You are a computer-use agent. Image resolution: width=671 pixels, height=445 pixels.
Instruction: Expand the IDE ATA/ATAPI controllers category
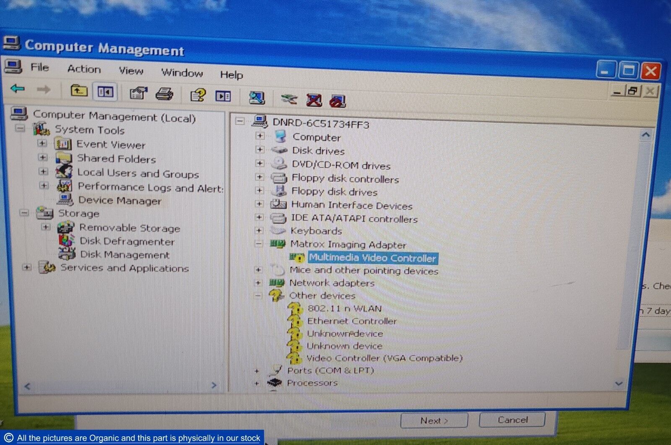tap(259, 217)
